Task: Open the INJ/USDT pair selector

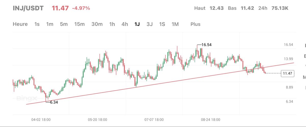Action: 28,8
